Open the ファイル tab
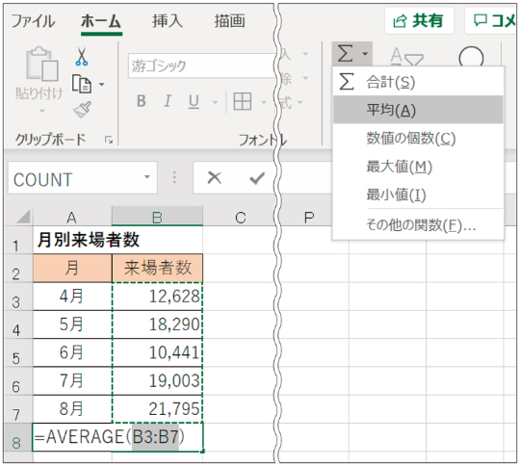520x467 pixels. point(33,21)
